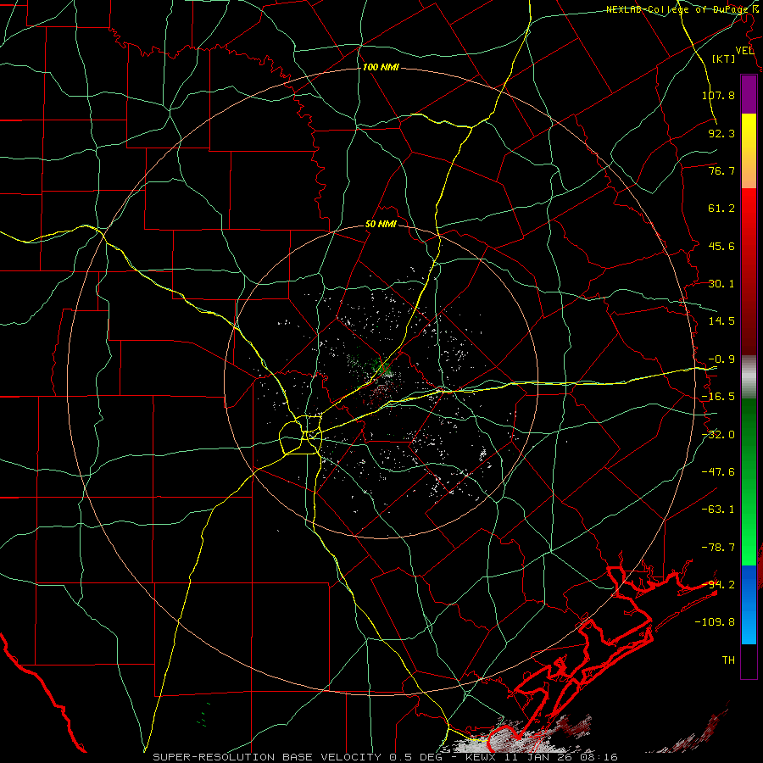The height and width of the screenshot is (763, 763).
Task: Click the 30.1 velocity scale value
Action: tap(721, 284)
